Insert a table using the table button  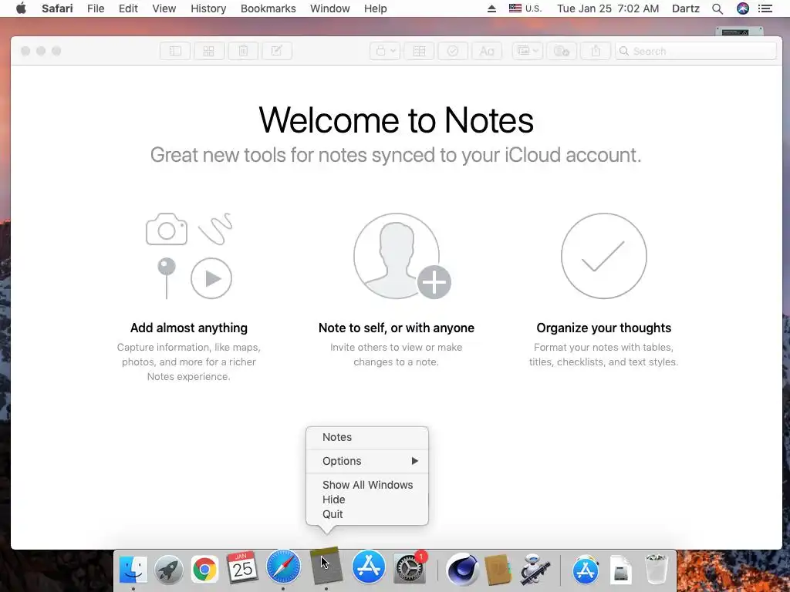[419, 51]
